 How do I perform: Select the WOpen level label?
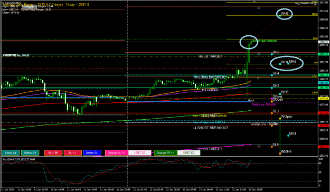click(x=286, y=117)
